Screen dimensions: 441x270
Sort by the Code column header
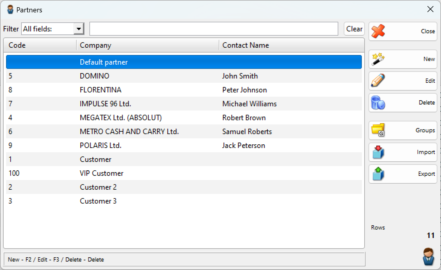(40, 45)
